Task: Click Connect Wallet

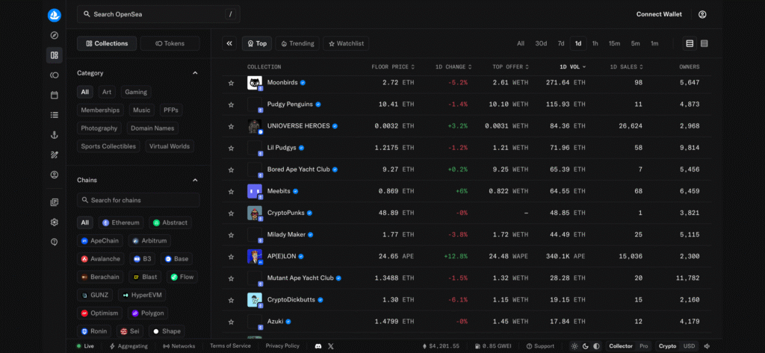Action: point(659,14)
